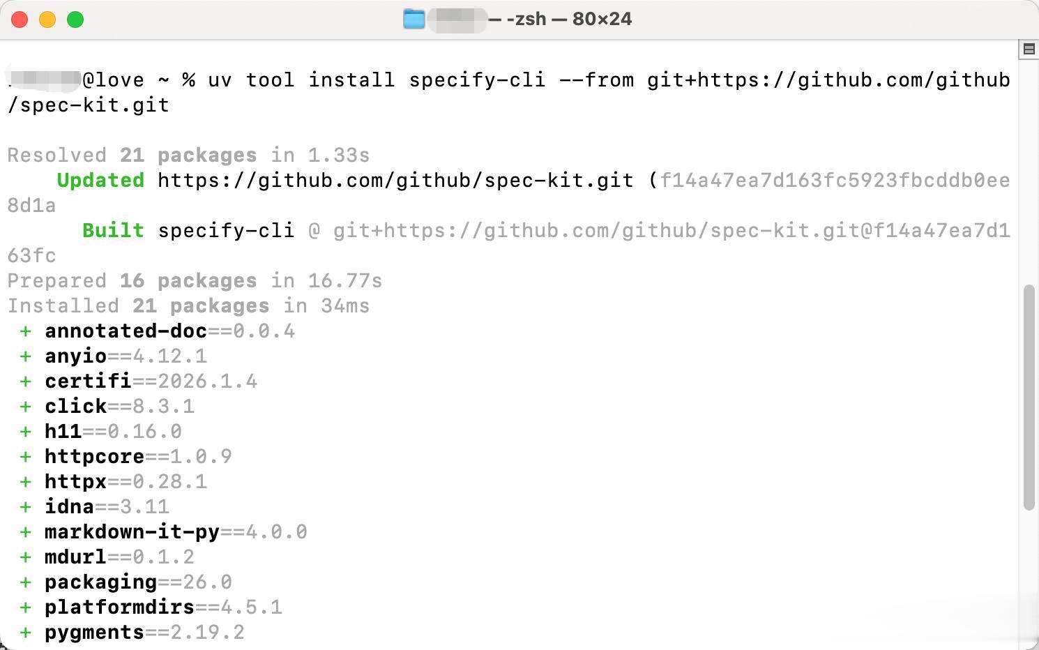Click the pygments==2.19.2 entry
This screenshot has width=1039, height=650.
(x=144, y=633)
